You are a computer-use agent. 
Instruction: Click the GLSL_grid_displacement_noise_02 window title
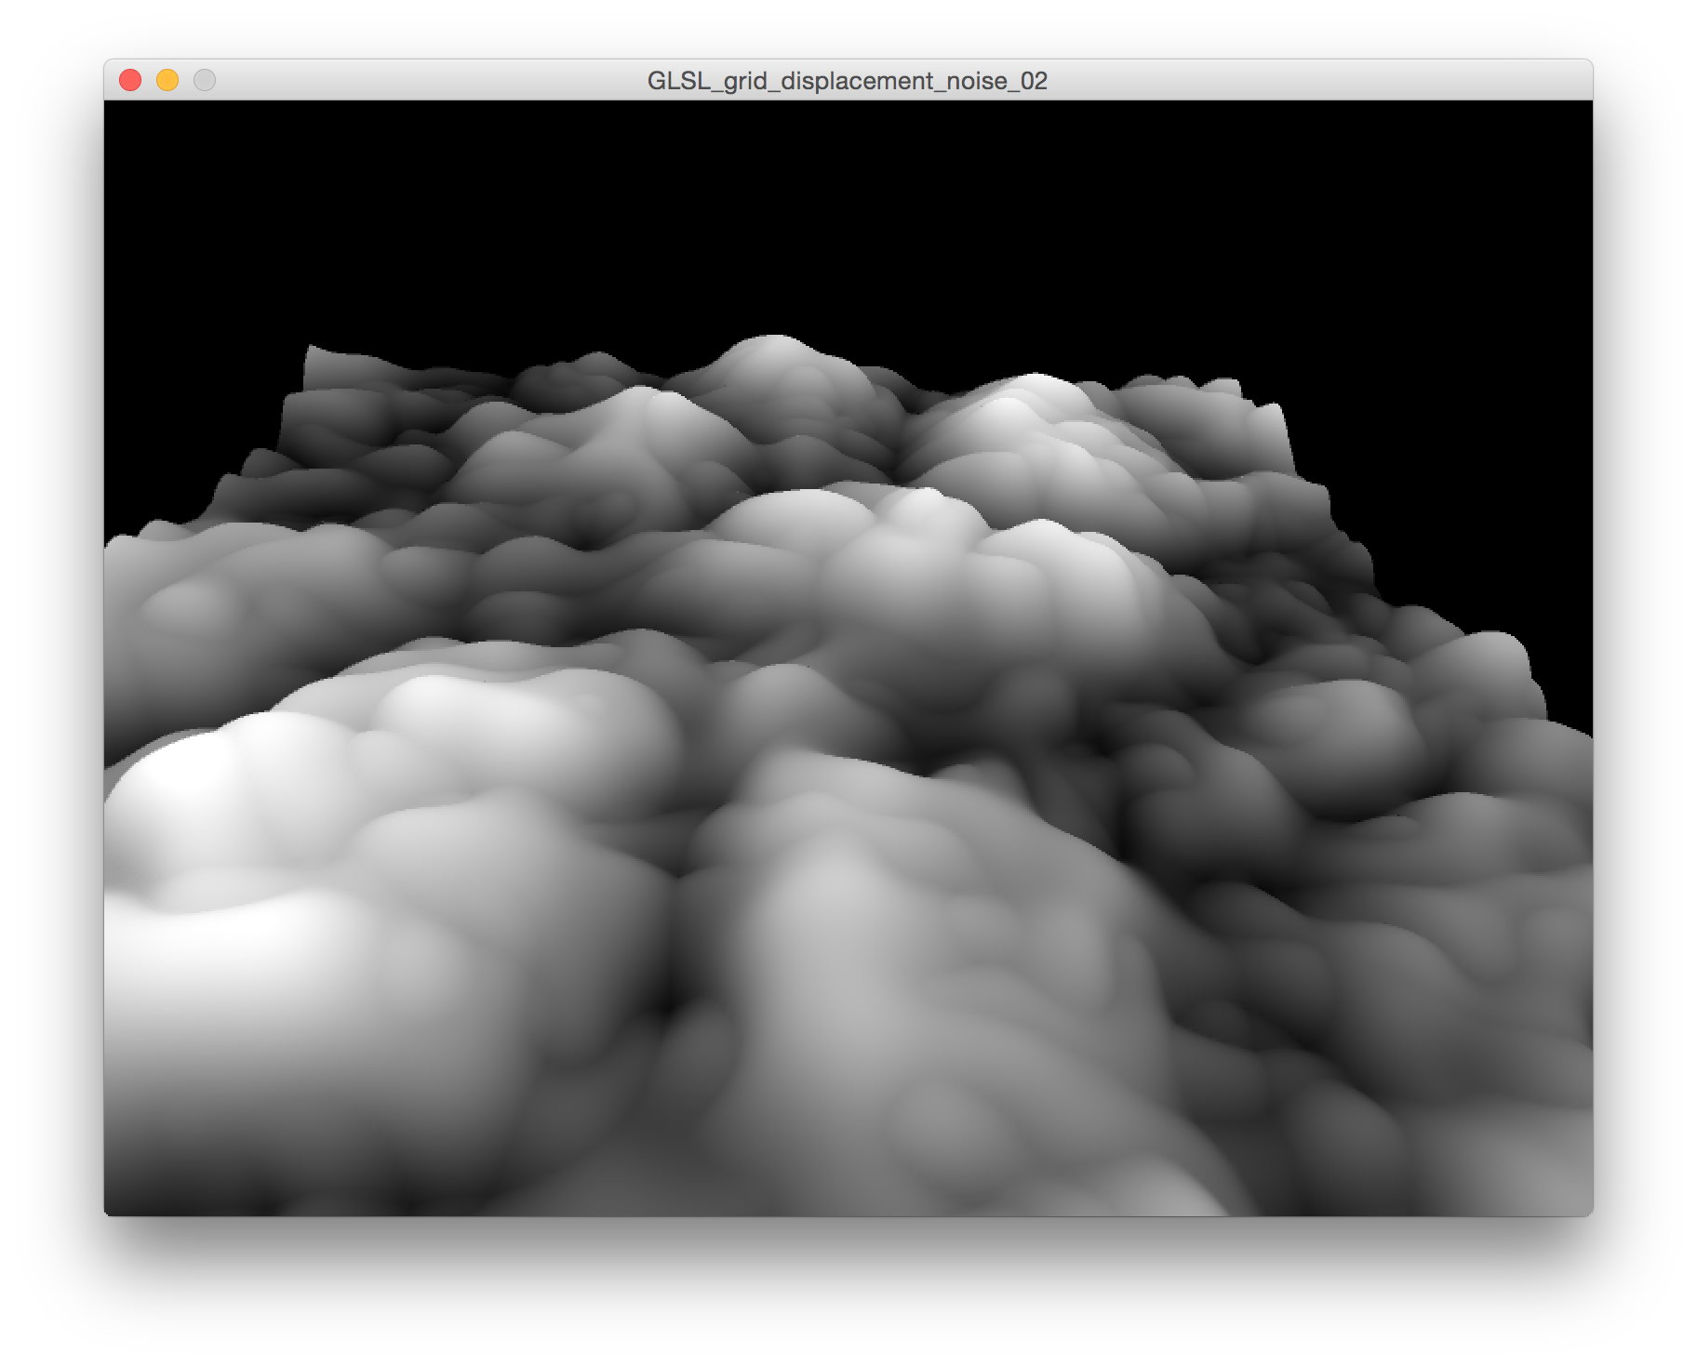coord(848,81)
